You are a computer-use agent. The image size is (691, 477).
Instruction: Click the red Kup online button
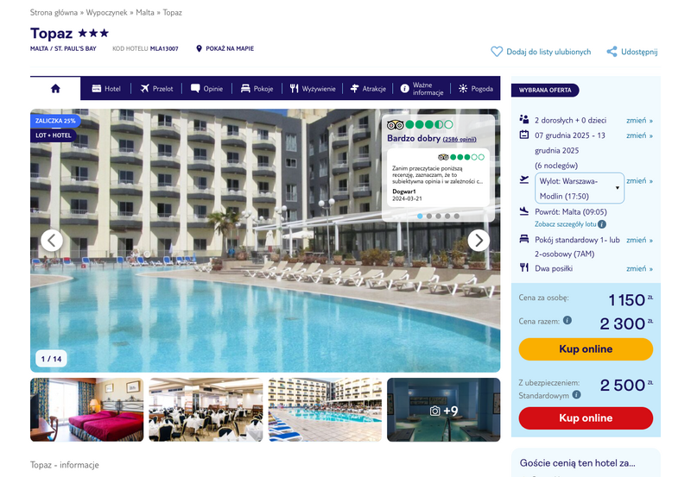586,418
